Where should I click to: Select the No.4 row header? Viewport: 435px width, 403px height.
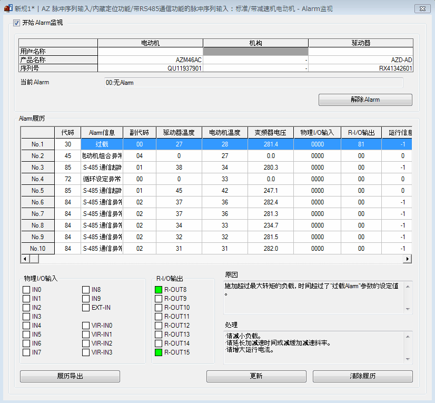37,179
